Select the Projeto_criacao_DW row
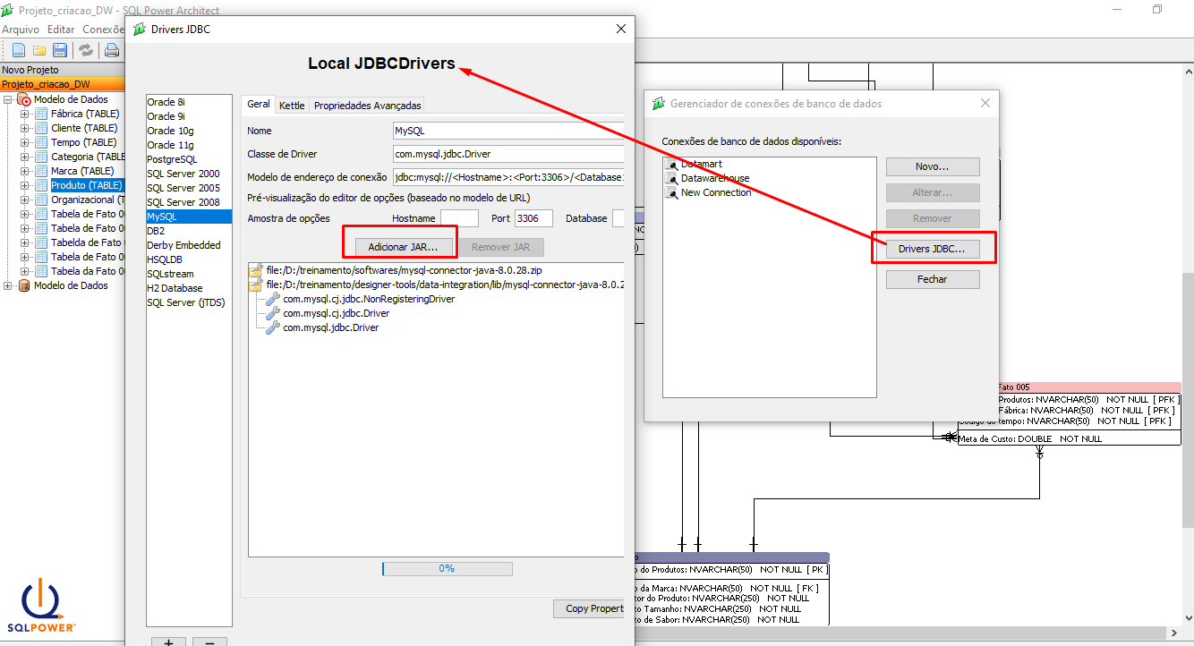This screenshot has height=646, width=1194. [63, 84]
